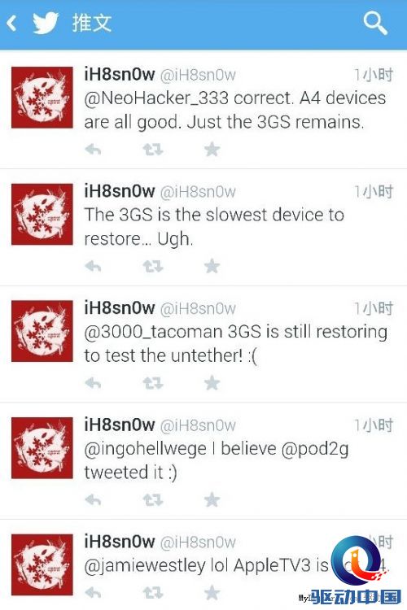407x610 pixels.
Task: Favorite the AppleTV3 tweet with star
Action: [212, 593]
